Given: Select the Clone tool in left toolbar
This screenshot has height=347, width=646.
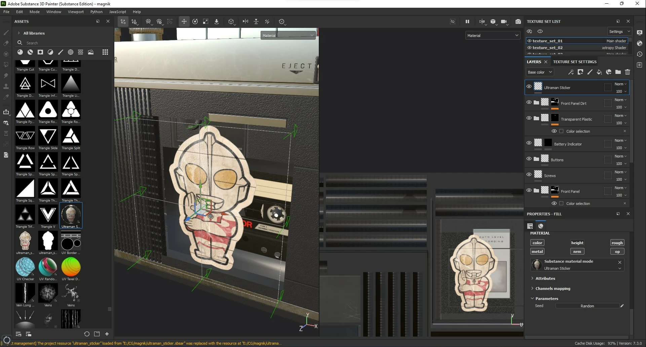Looking at the screenshot, I should (x=6, y=86).
